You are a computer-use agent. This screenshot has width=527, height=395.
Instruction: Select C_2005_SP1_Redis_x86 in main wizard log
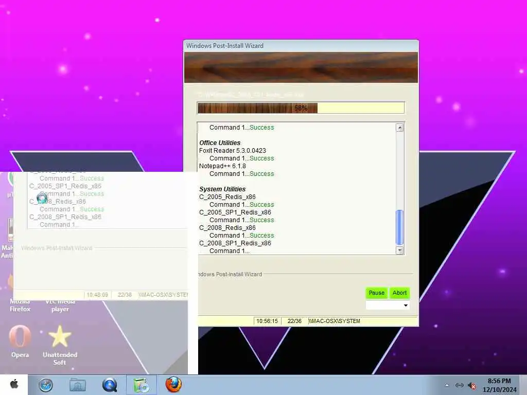pyautogui.click(x=235, y=212)
